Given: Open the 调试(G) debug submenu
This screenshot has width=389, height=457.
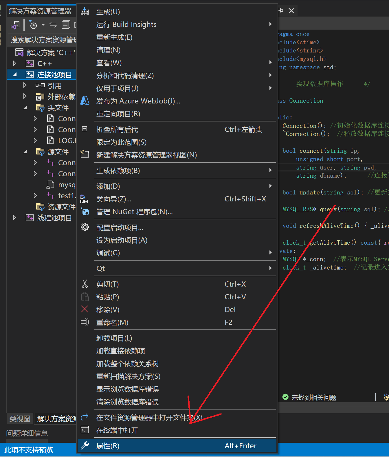Looking at the screenshot, I should point(177,253).
